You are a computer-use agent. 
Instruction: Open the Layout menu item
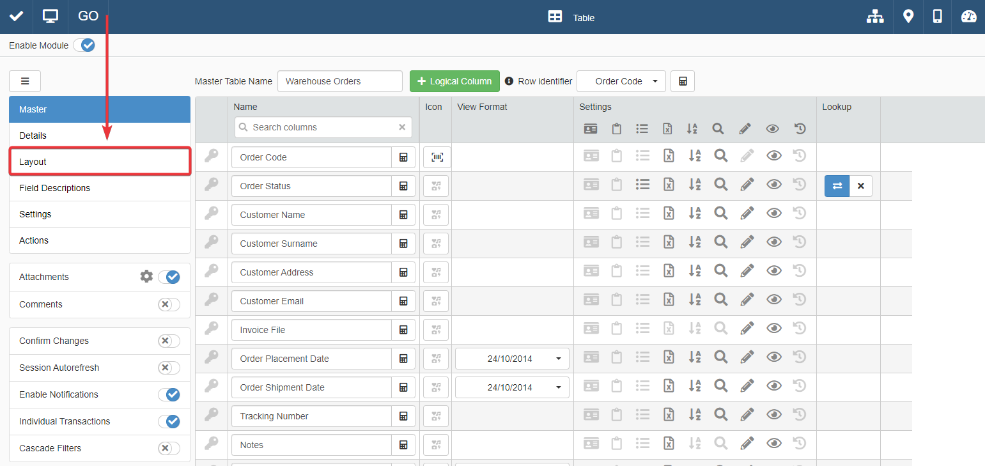[x=100, y=162]
